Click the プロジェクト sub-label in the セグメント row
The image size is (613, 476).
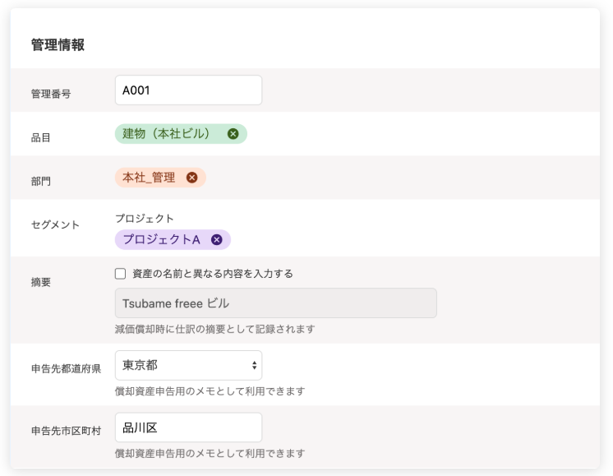point(145,219)
